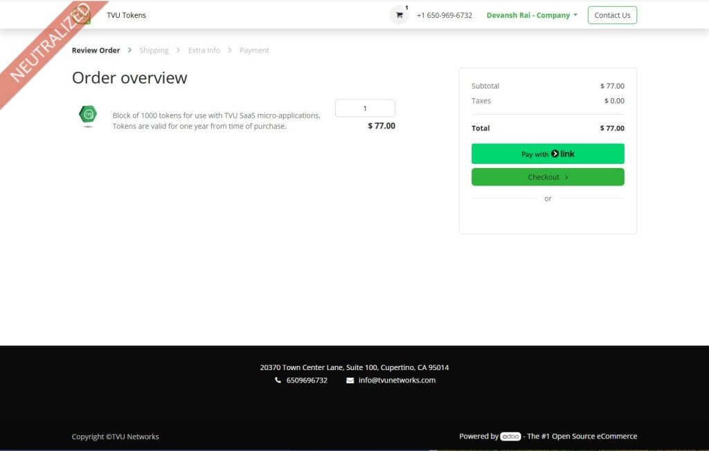Image resolution: width=709 pixels, height=451 pixels.
Task: Switch to the Payment step
Action: pyautogui.click(x=254, y=50)
